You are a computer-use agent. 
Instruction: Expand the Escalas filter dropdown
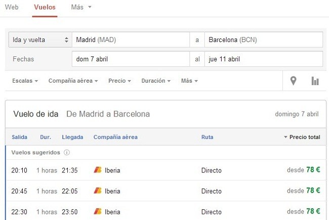tap(25, 81)
